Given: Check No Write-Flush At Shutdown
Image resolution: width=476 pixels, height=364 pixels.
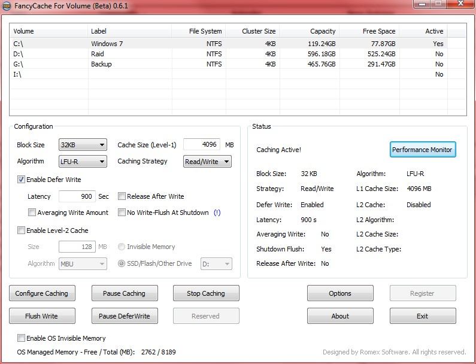Looking at the screenshot, I should [x=122, y=212].
